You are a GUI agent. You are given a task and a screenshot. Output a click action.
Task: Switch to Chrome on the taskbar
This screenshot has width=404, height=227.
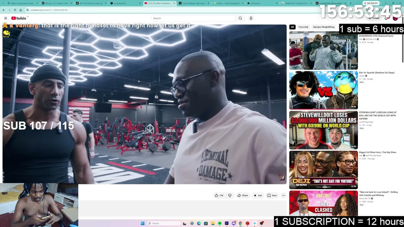tap(241, 224)
